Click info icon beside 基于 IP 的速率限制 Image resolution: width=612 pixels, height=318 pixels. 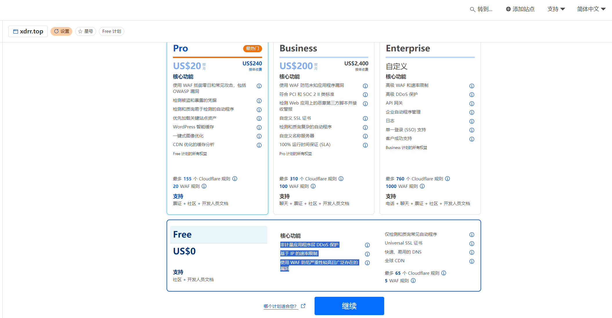pyautogui.click(x=367, y=254)
